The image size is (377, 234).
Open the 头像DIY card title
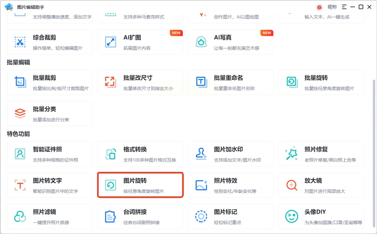tap(315, 212)
